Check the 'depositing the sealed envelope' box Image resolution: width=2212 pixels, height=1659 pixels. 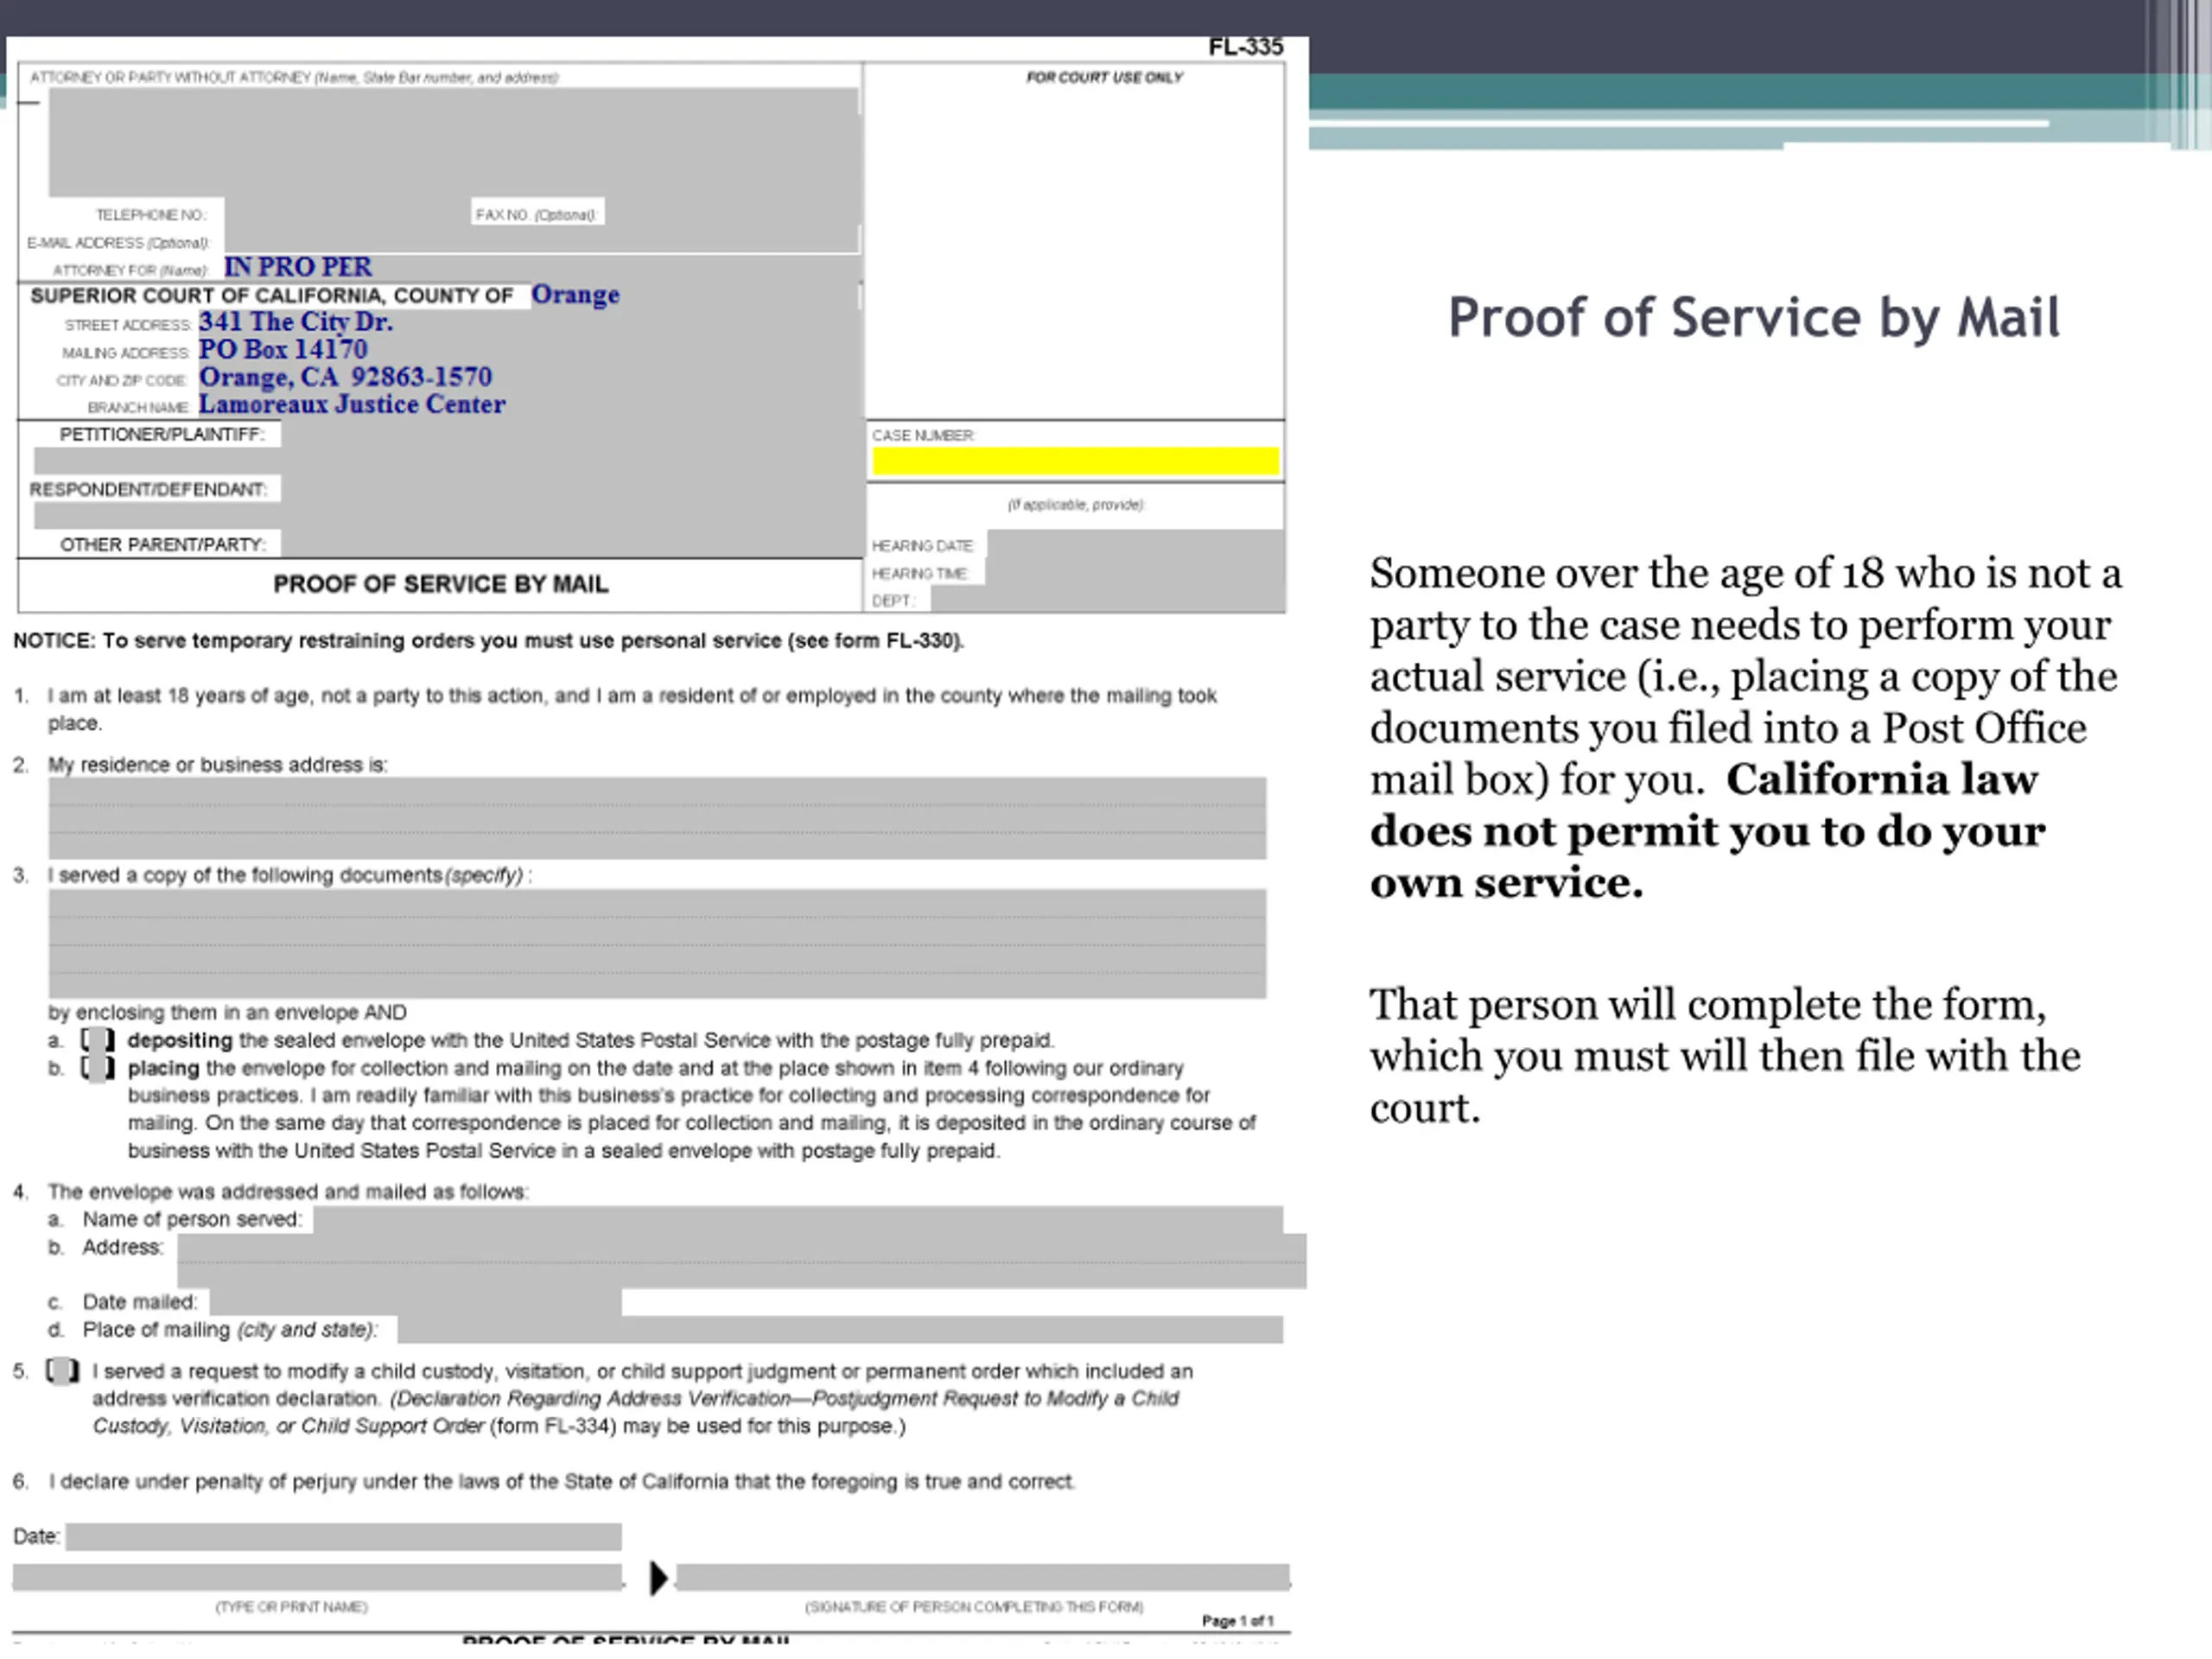(98, 1040)
